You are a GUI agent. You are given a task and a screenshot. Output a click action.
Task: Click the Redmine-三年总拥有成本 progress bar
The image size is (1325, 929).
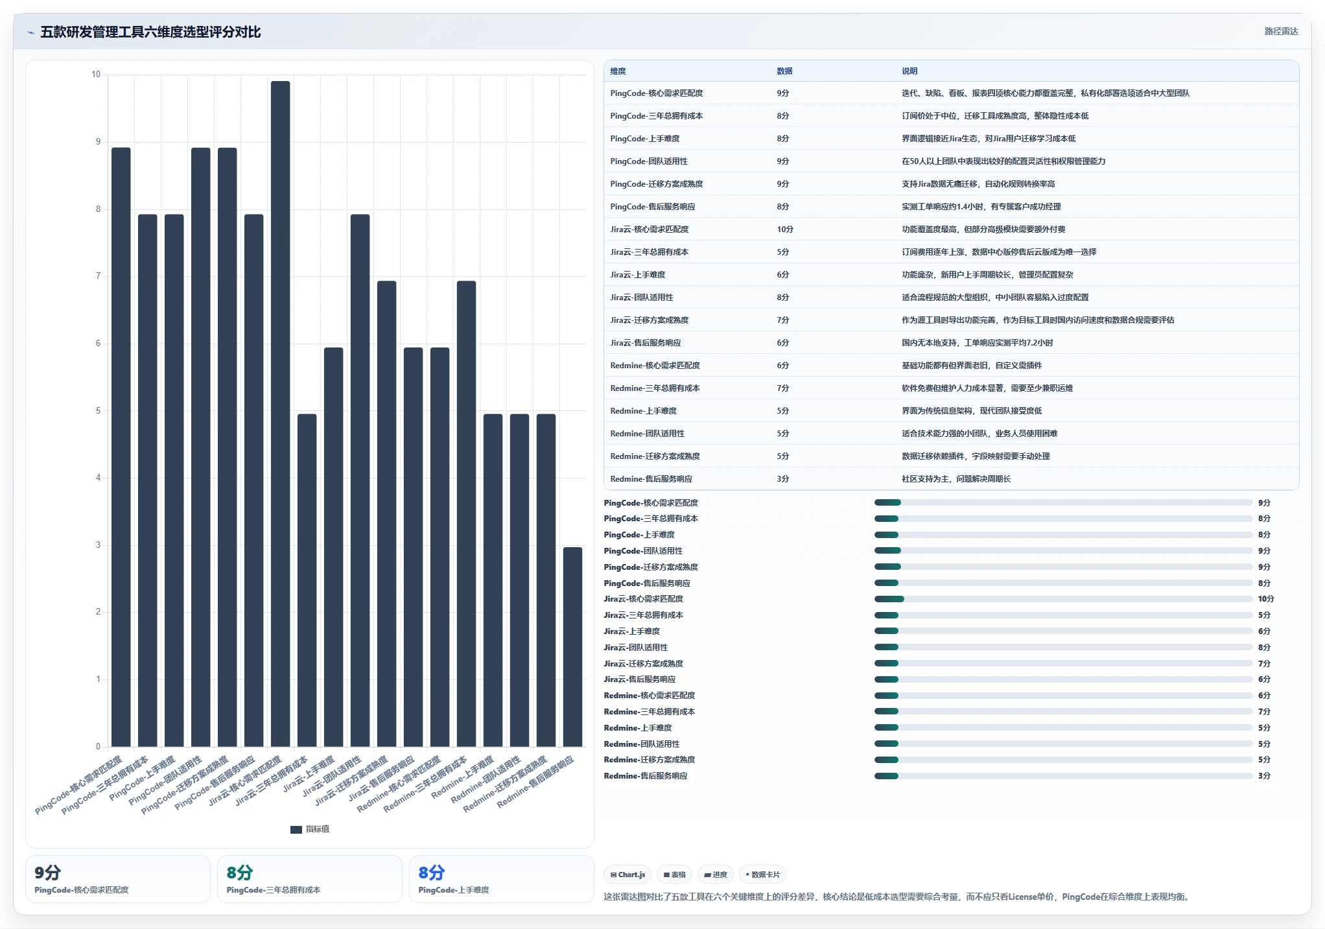tap(1063, 712)
